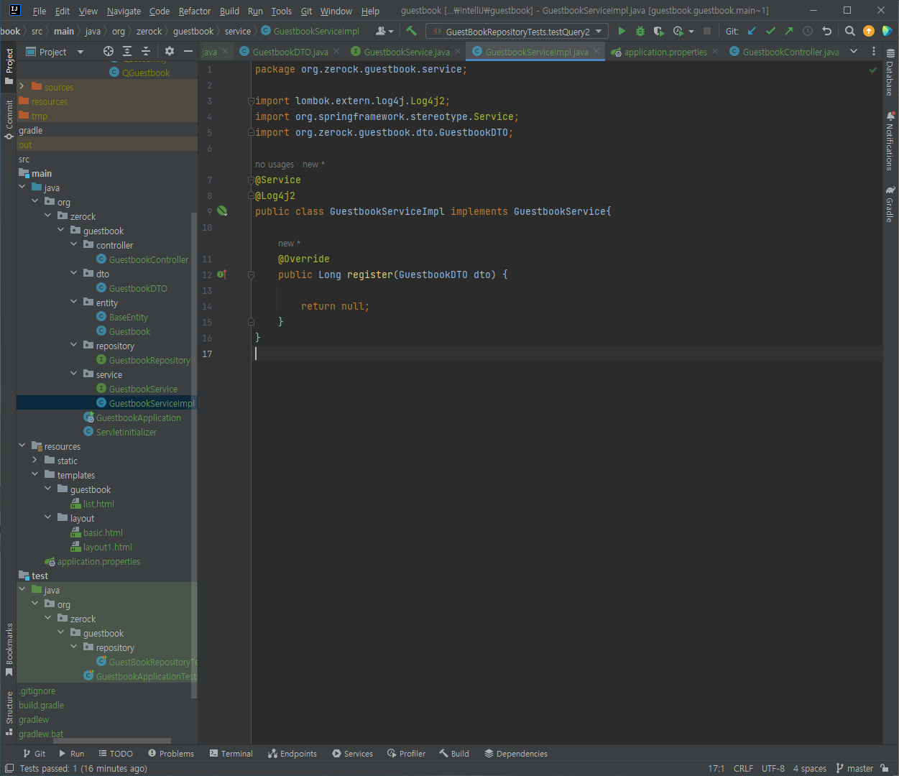Viewport: 899px width, 776px height.
Task: Show hidden editor tabs dropdown chevron
Action: click(x=854, y=51)
